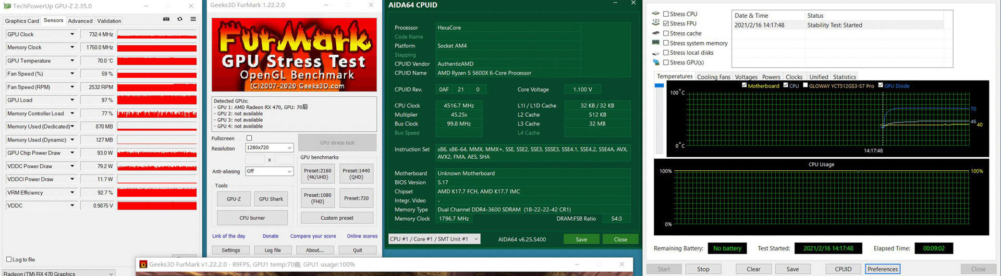This screenshot has height=276, width=1001.
Task: Open the VRM Efficiency sensor dropdown
Action: pos(72,193)
